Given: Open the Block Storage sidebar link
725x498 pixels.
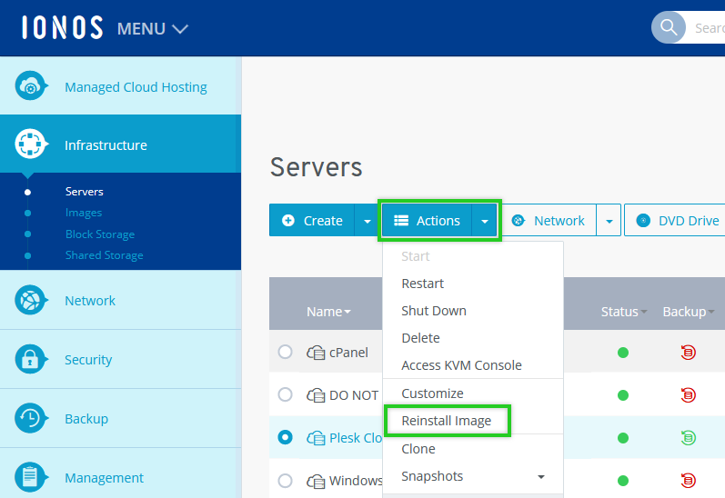Looking at the screenshot, I should pos(99,234).
